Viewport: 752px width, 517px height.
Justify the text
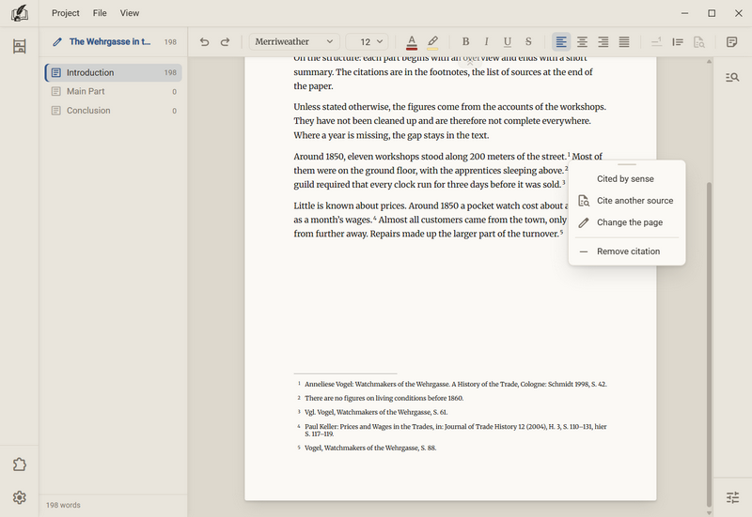click(624, 41)
